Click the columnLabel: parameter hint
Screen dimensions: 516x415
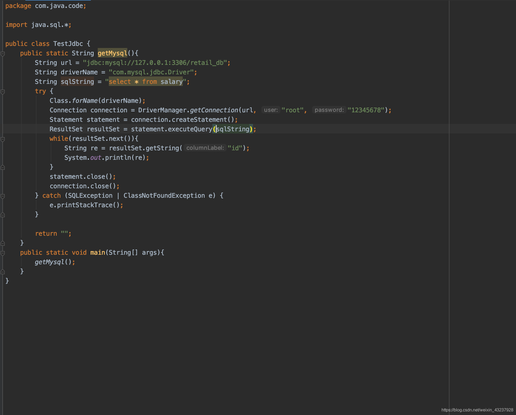pyautogui.click(x=205, y=148)
